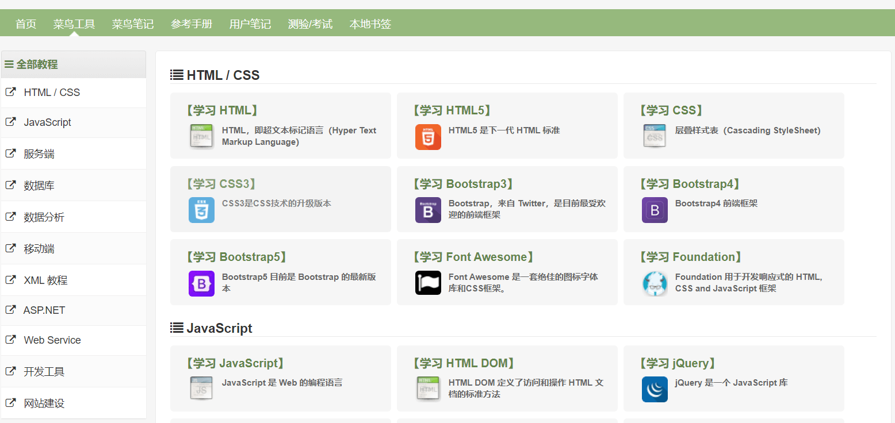Screen dimensions: 895x423
Task: Click the Foundation yeti mascot icon
Action: click(655, 283)
